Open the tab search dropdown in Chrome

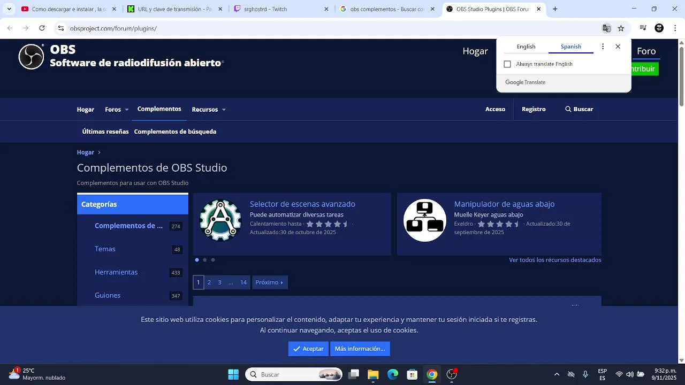[9, 9]
